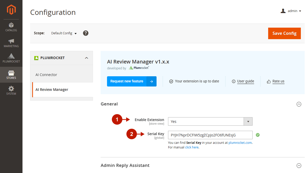The width and height of the screenshot is (308, 173).
Task: Collapse the General section
Action: 299,104
